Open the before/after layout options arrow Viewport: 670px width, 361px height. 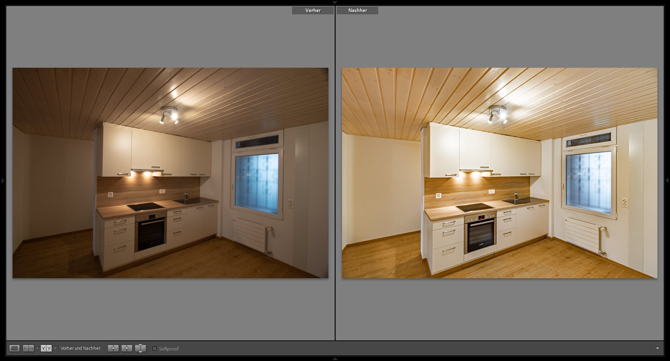point(55,348)
